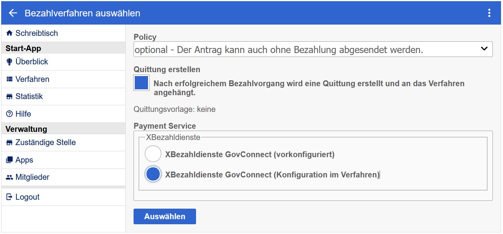Viewport: 503px width, 234px height.
Task: Open Zuständige Stelle menu item
Action: tap(45, 143)
